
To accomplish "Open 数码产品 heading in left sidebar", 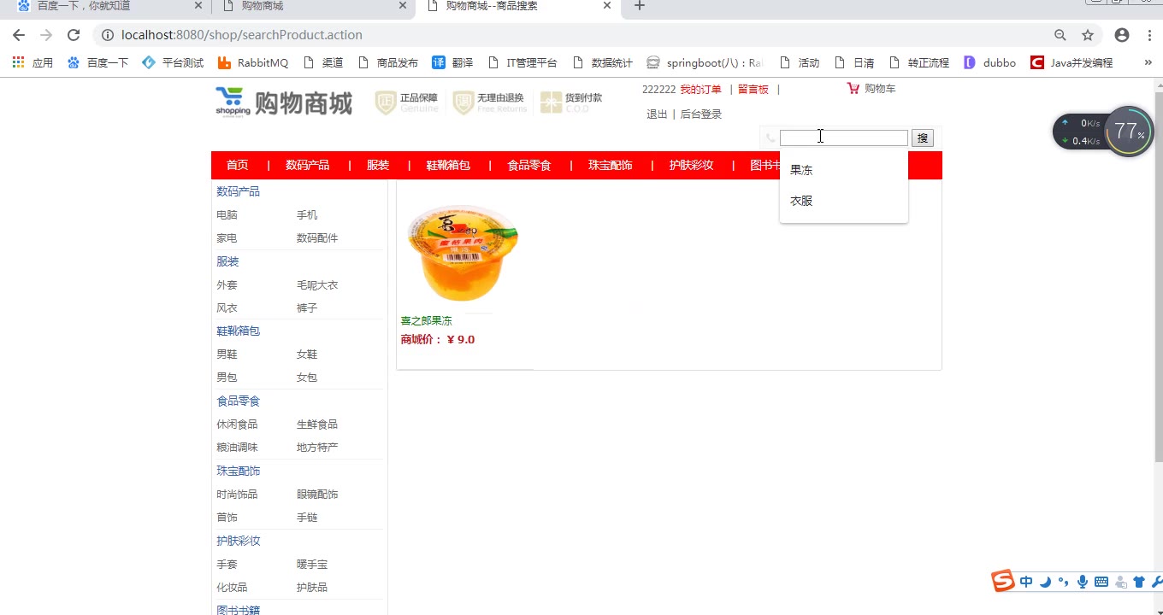I will point(238,191).
